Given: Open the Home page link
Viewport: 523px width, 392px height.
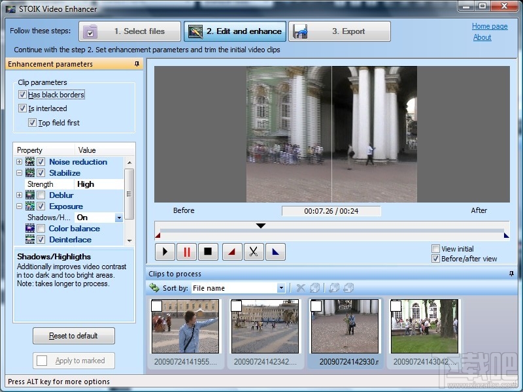Looking at the screenshot, I should click(x=490, y=26).
